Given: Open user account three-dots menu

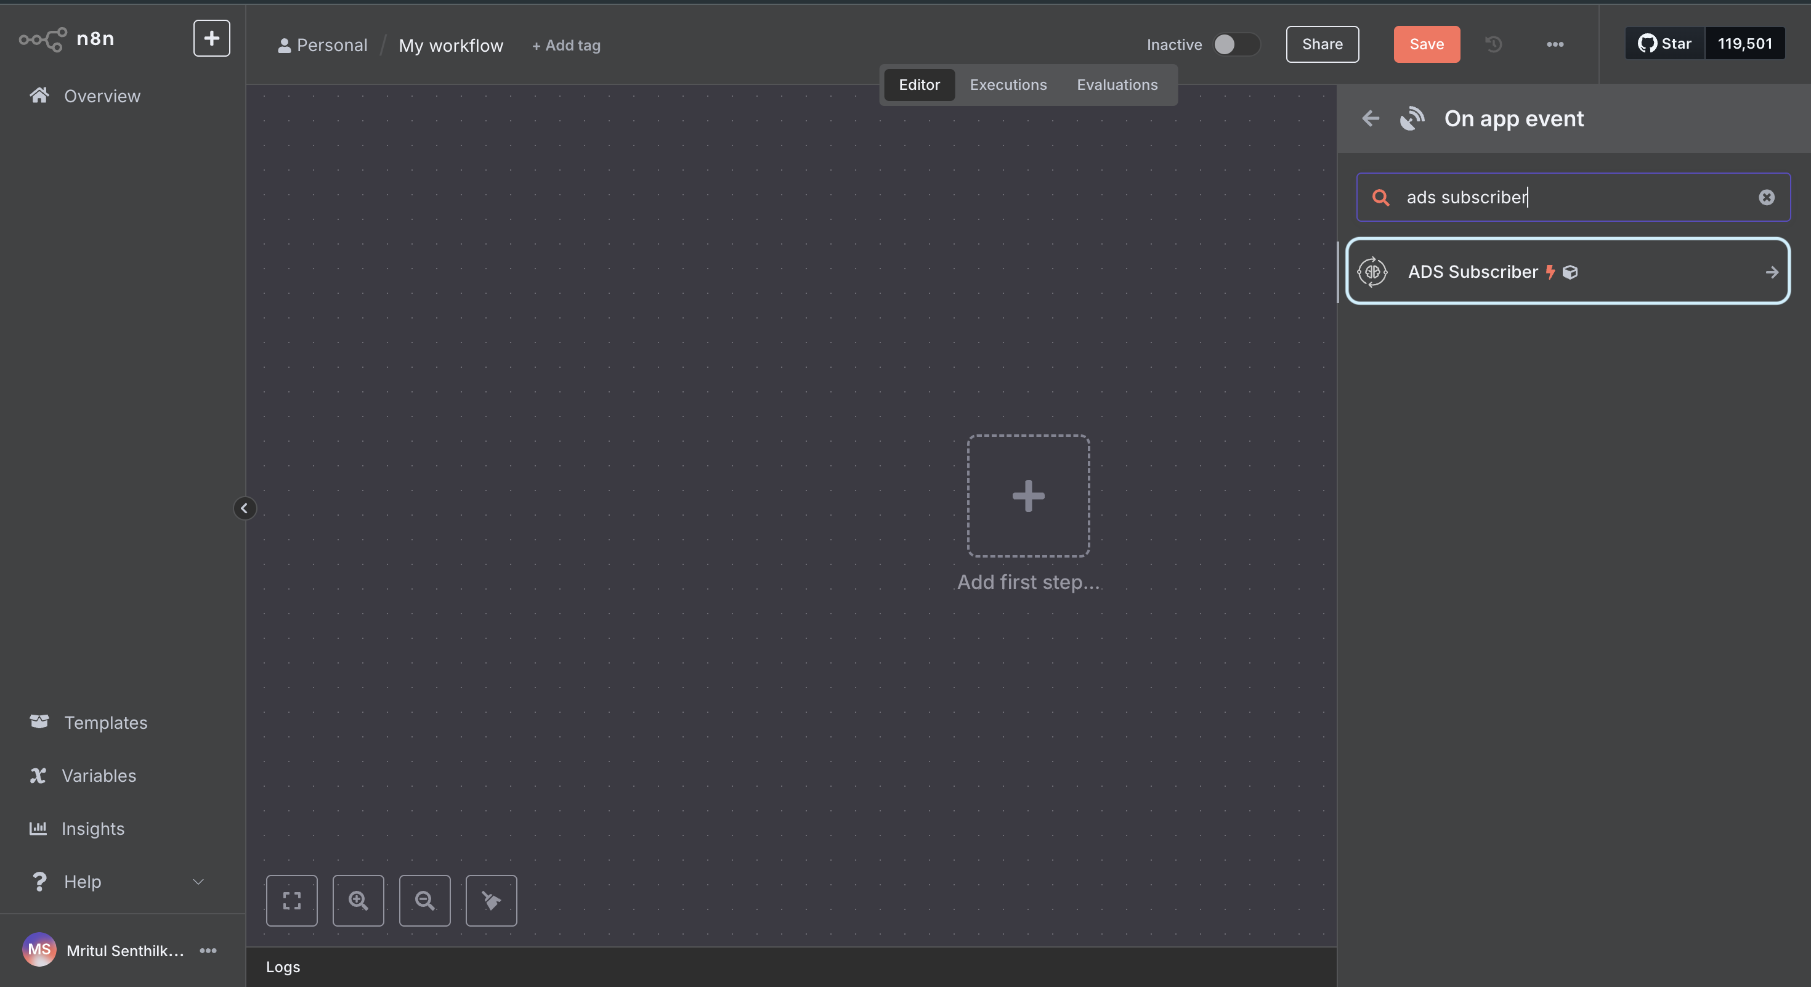Looking at the screenshot, I should [208, 951].
